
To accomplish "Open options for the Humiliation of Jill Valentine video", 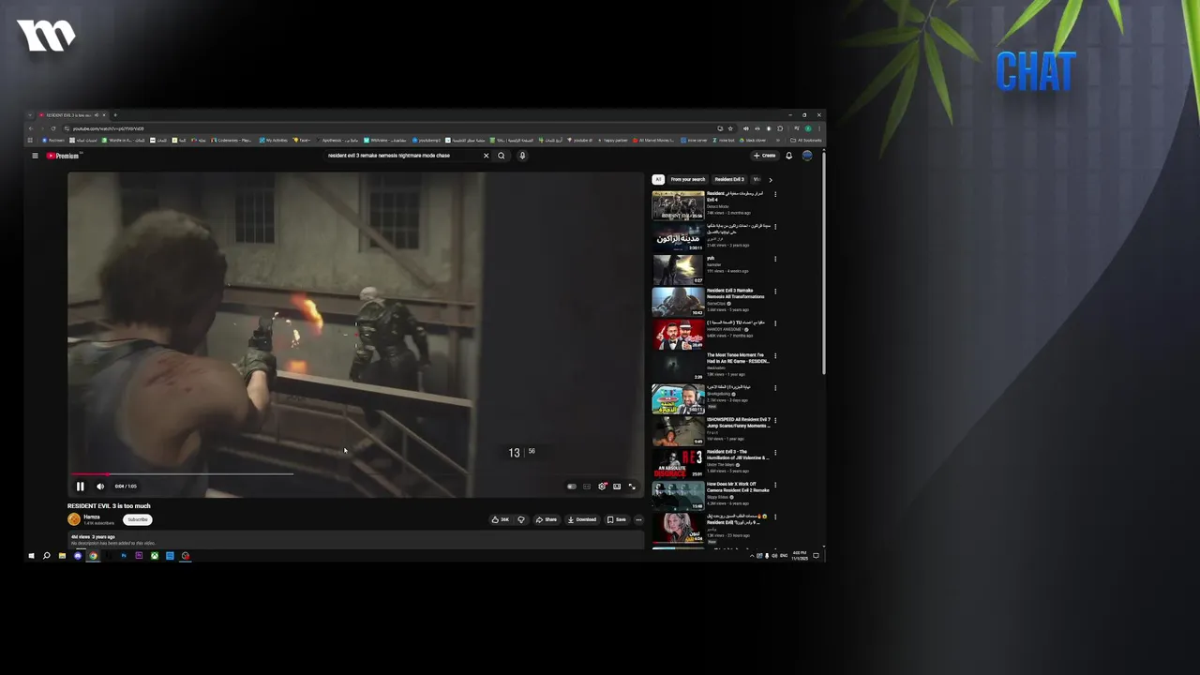I will point(775,453).
